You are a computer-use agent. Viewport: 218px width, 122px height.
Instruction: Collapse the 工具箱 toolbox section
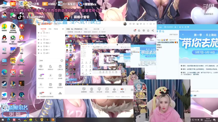62,60
